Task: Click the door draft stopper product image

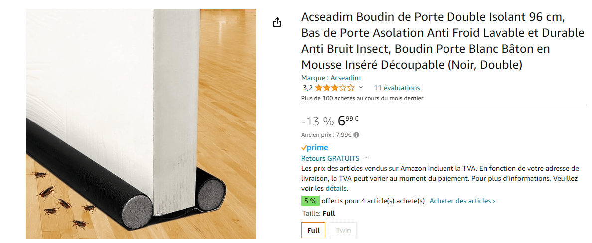Action: 141,124
